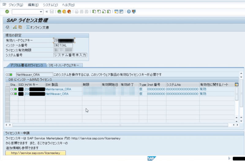Open Customize Local Layout monitor icon
The image size is (245, 162).
click(x=134, y=12)
